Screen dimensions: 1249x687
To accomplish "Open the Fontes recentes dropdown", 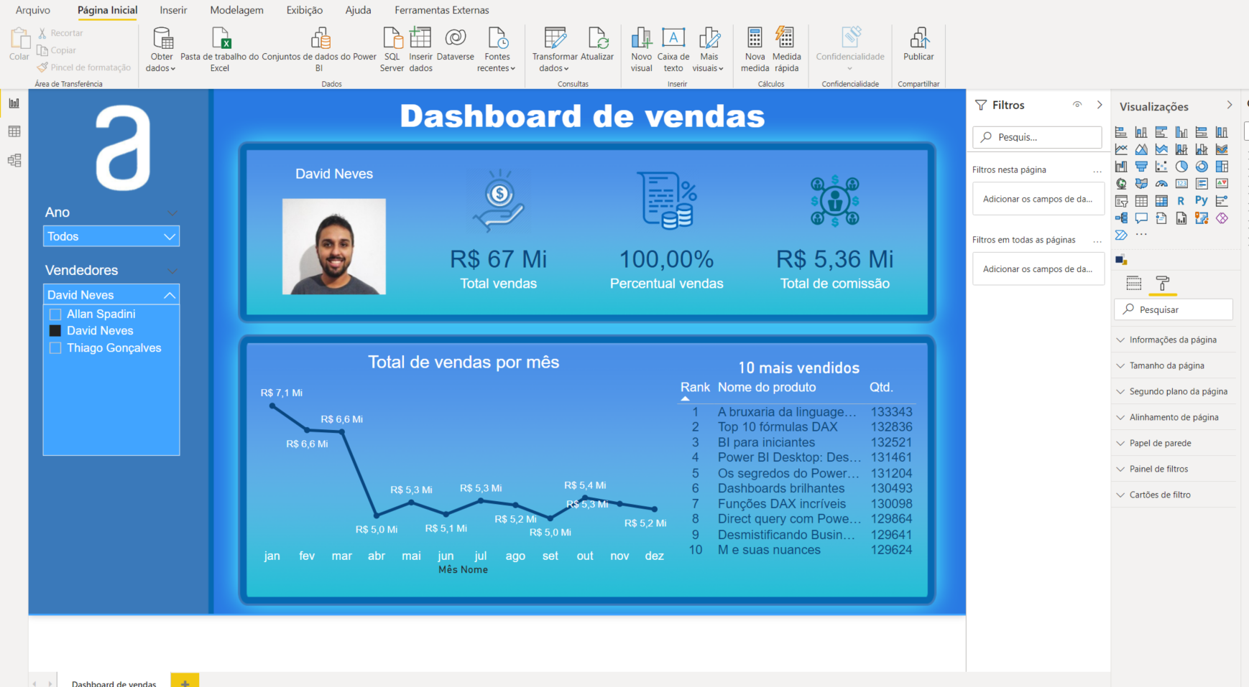I will 497,49.
